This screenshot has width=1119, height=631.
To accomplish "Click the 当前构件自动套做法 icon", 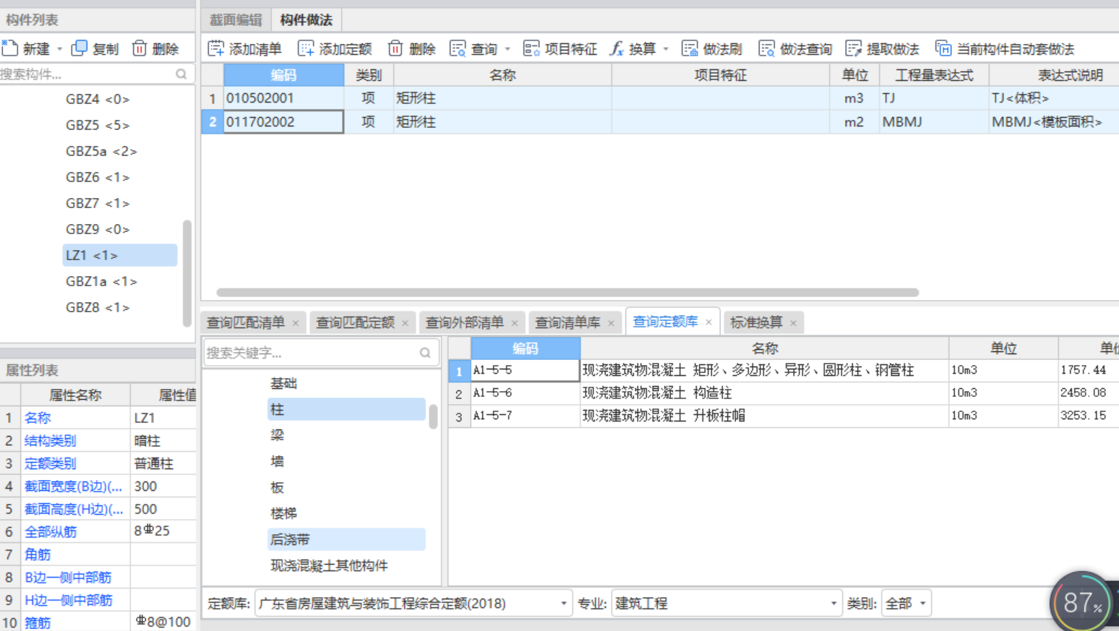I will (943, 48).
